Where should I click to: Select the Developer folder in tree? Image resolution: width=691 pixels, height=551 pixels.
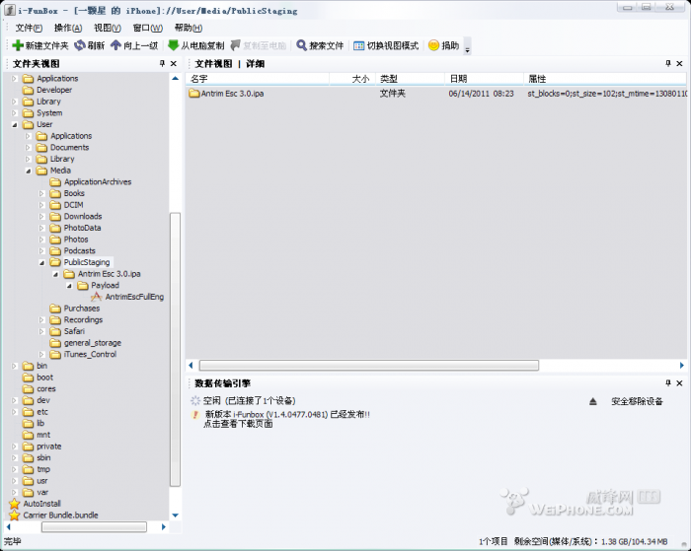[x=54, y=90]
